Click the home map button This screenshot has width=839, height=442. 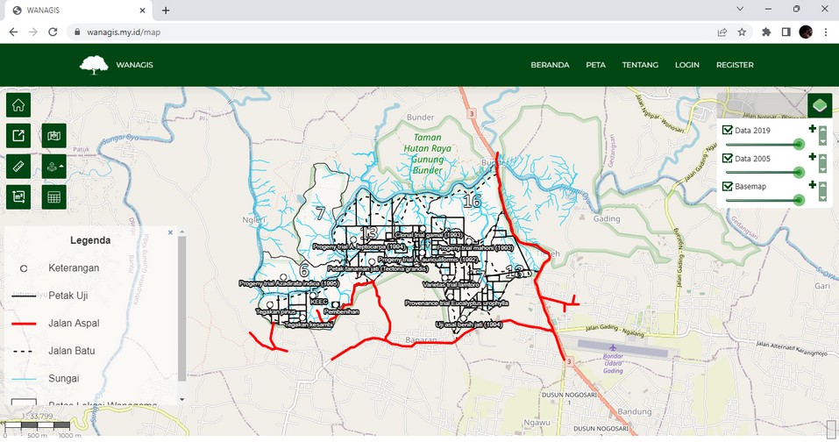pyautogui.click(x=18, y=105)
